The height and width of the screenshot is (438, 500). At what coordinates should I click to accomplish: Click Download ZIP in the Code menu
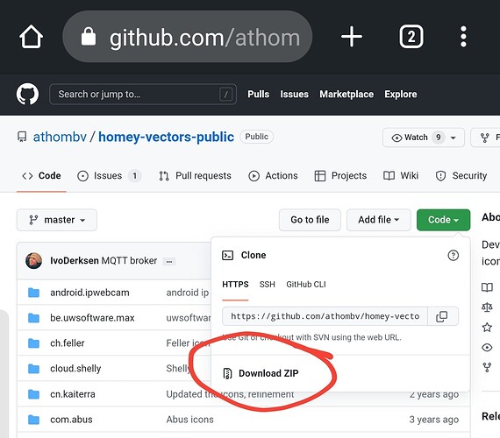point(268,373)
